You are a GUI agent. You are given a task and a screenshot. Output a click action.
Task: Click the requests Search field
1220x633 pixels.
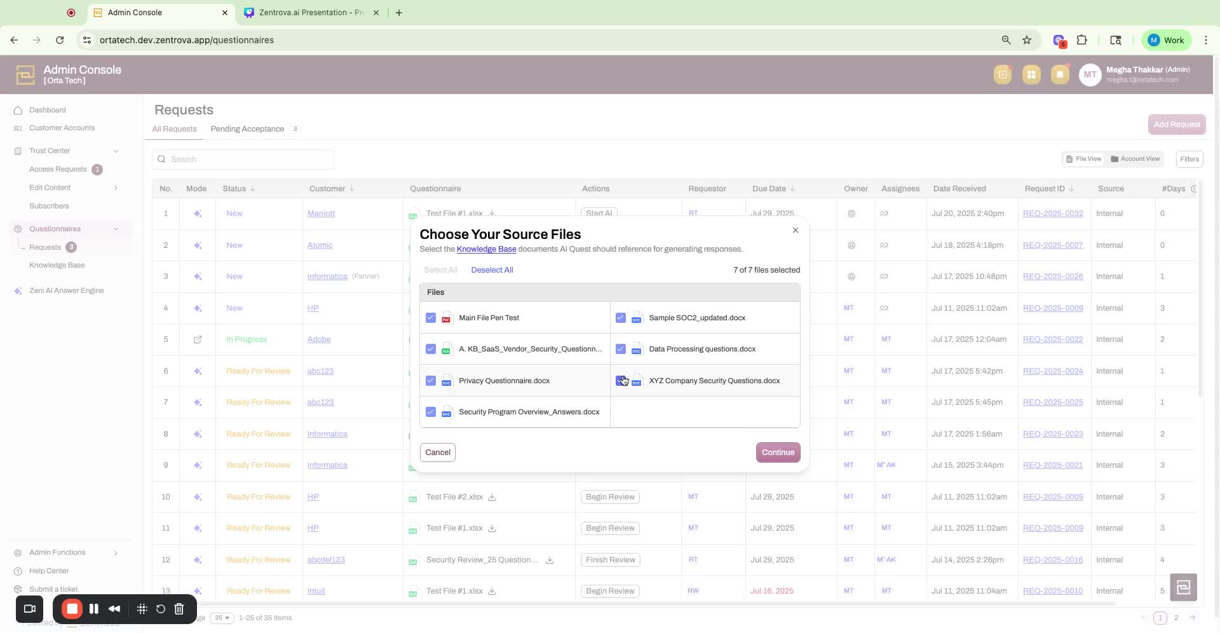243,160
